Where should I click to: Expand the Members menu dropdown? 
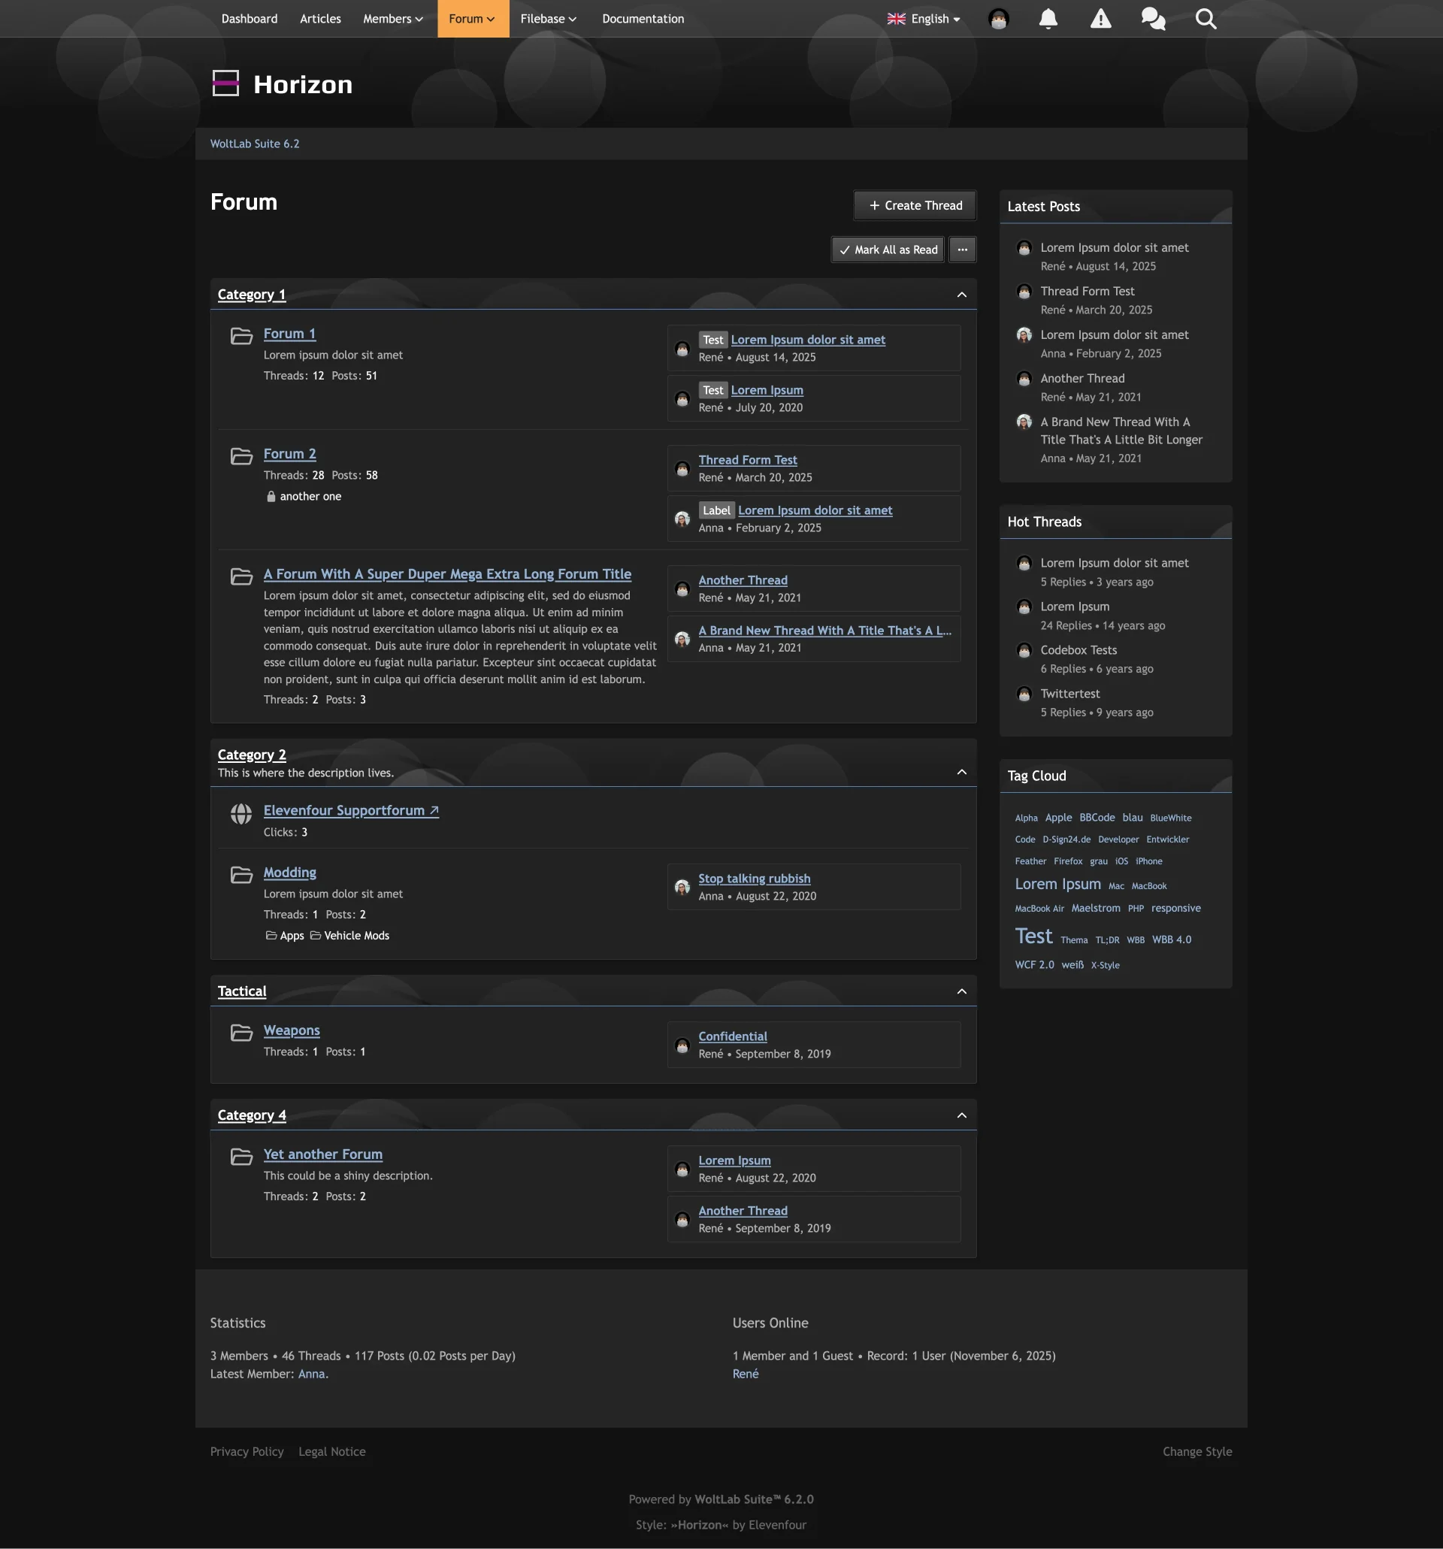click(393, 19)
